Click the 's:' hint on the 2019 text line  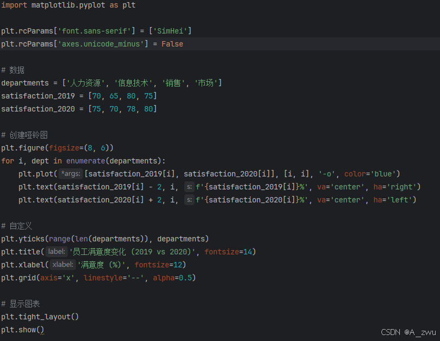point(190,187)
